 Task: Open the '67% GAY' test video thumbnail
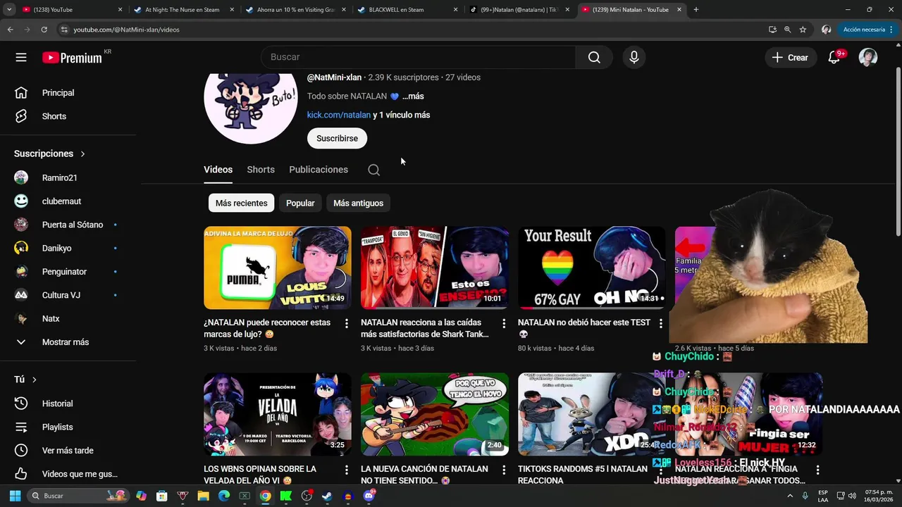pyautogui.click(x=592, y=268)
